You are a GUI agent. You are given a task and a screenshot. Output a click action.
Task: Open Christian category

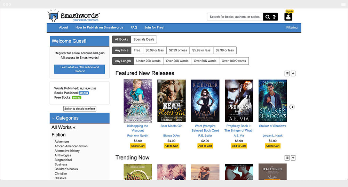[61, 173]
